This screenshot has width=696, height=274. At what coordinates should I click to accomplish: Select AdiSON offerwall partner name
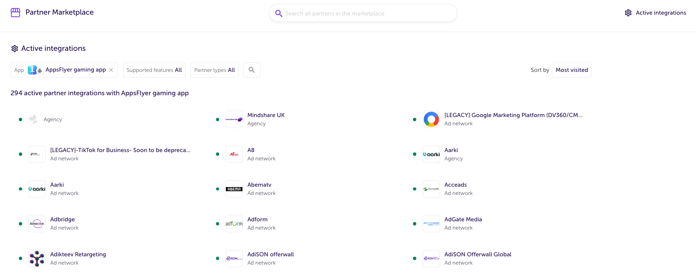click(x=271, y=254)
